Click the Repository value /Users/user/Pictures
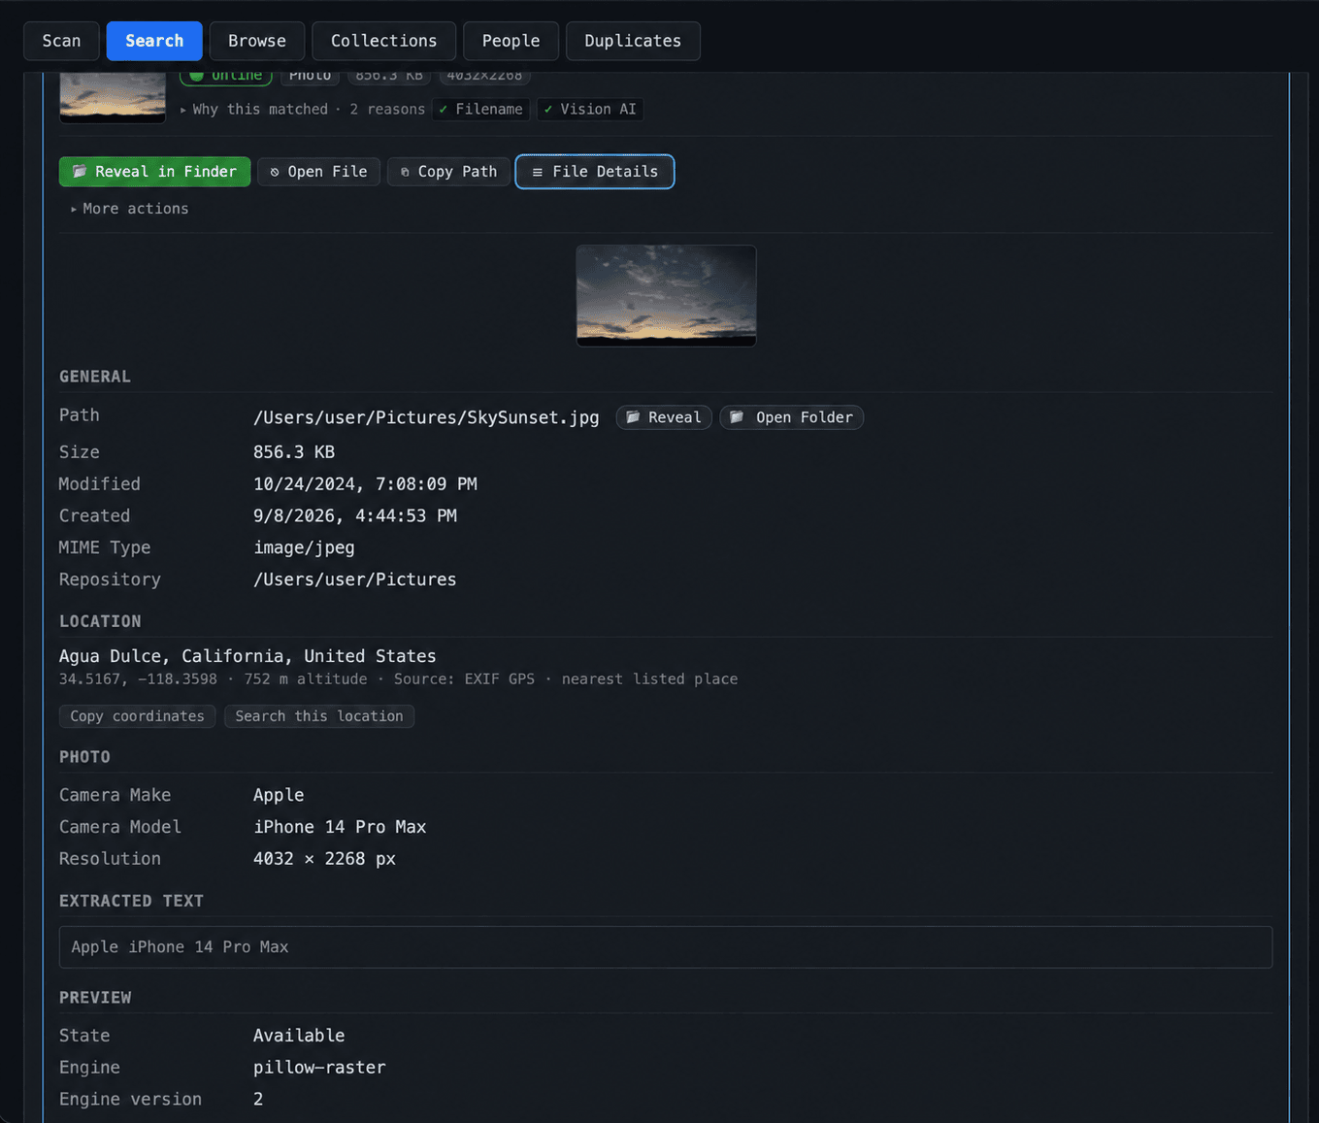The image size is (1319, 1123). [x=354, y=579]
